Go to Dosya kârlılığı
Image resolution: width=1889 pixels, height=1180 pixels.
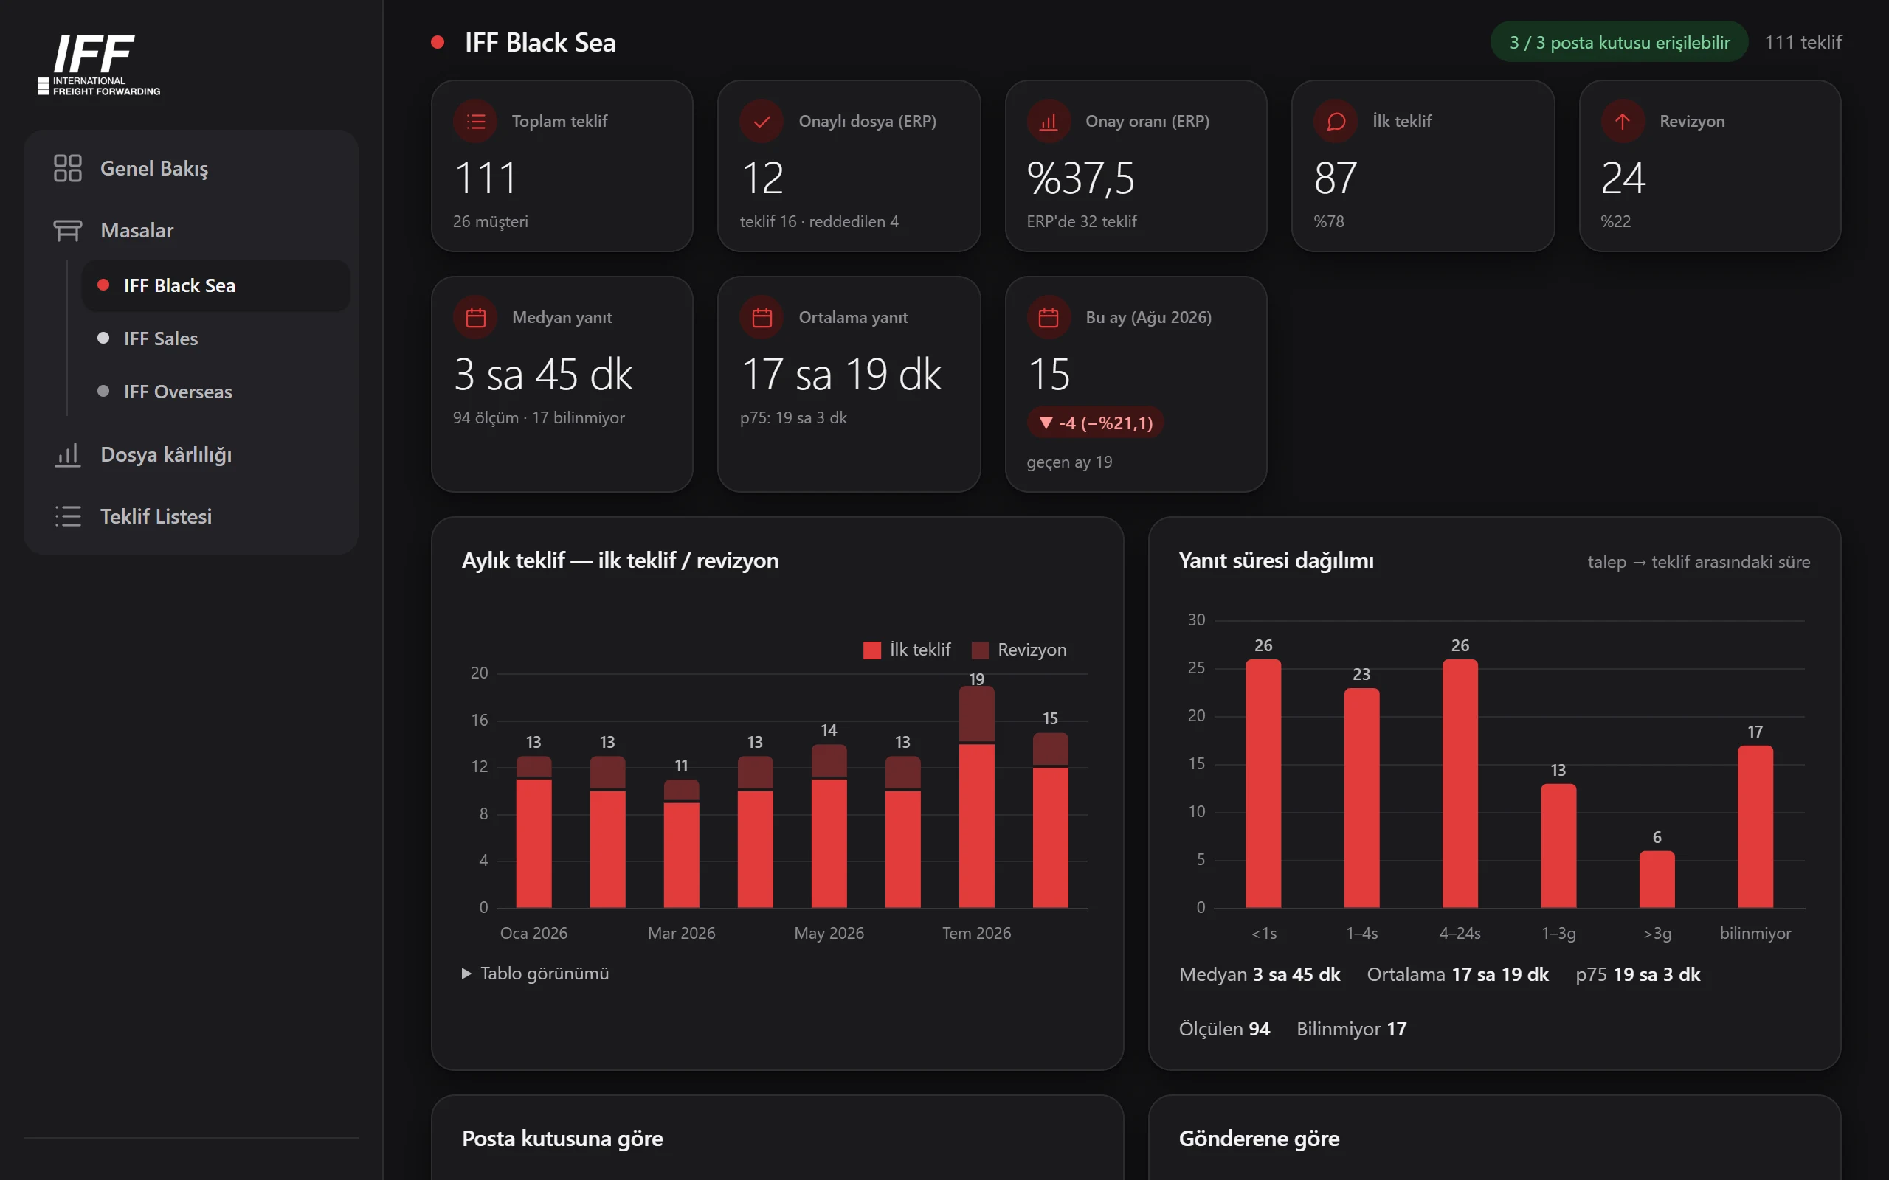[190, 454]
